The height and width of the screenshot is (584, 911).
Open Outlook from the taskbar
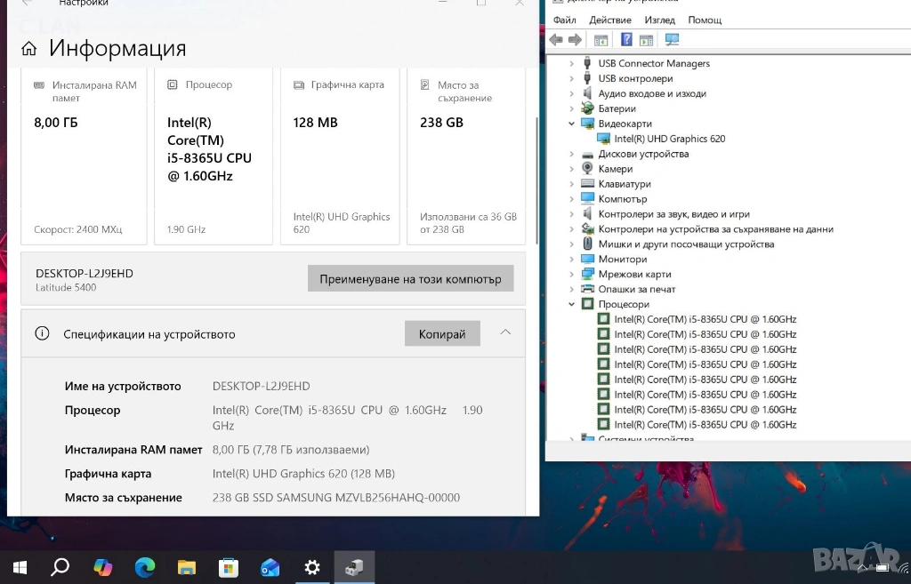(270, 566)
